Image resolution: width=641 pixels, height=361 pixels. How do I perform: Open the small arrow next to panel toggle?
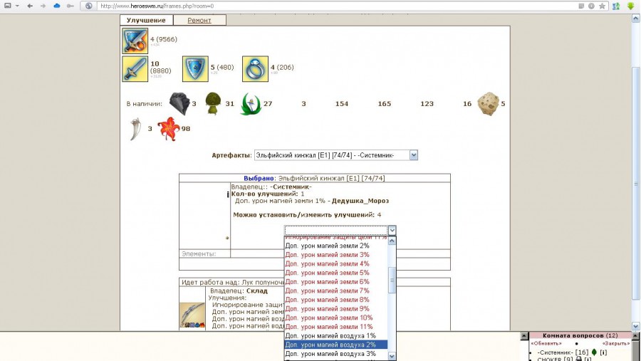tap(18, 6)
